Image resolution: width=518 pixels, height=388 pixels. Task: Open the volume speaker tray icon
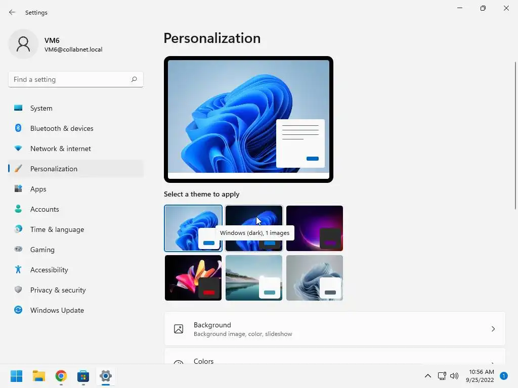click(x=454, y=376)
